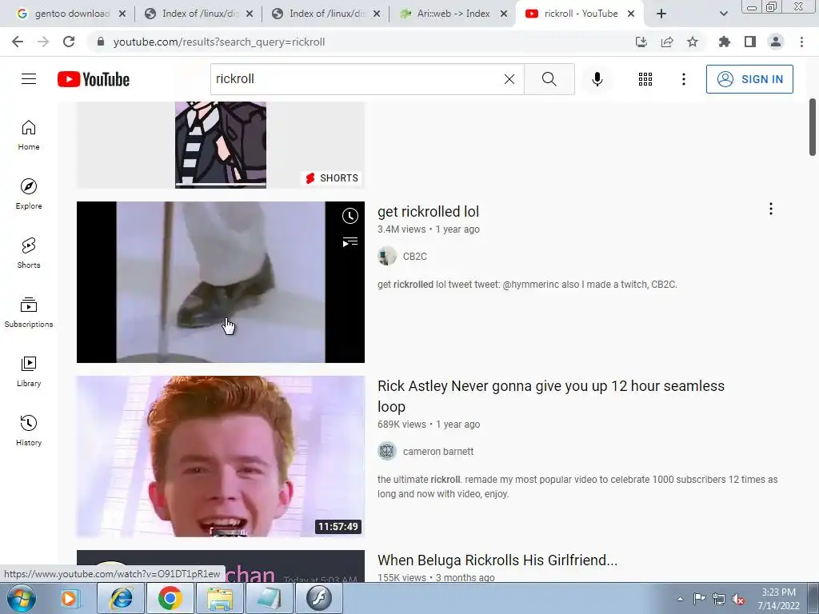
Task: Open the 3:23 PM taskbar clock
Action: pyautogui.click(x=778, y=599)
